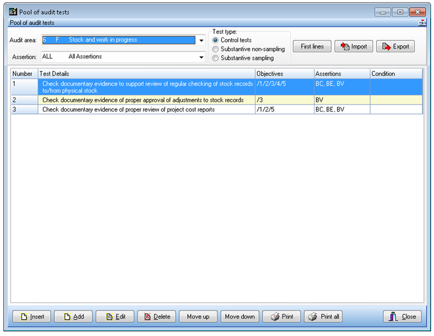Minimize the Pool of audit tests window
This screenshot has width=434, height=336.
(383, 12)
